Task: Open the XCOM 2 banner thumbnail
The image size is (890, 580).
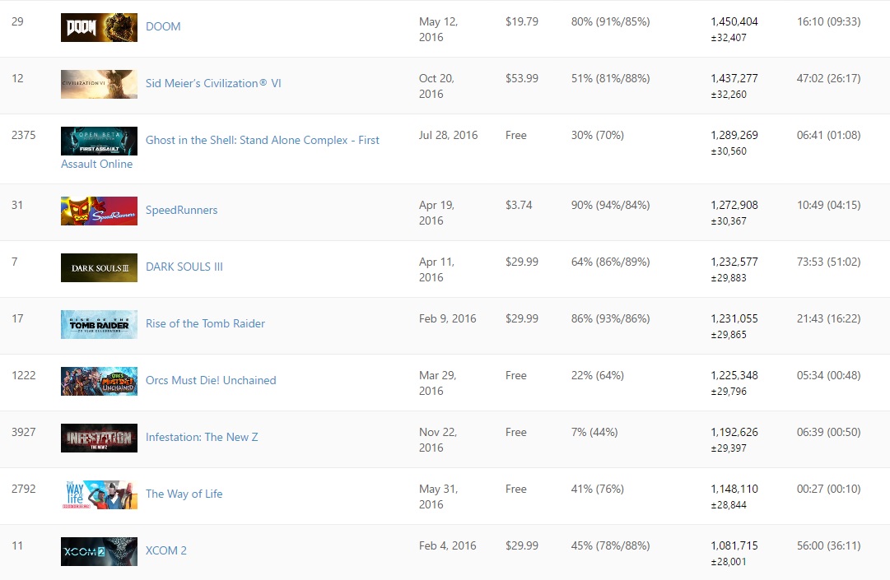Action: tap(99, 551)
